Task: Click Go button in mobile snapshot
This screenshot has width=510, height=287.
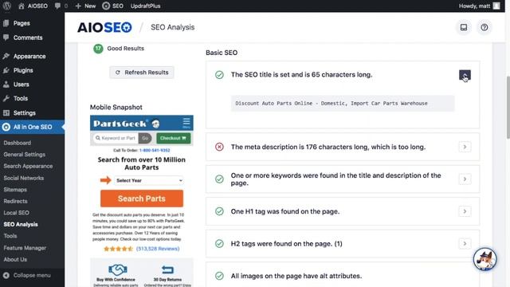Action: pos(145,138)
